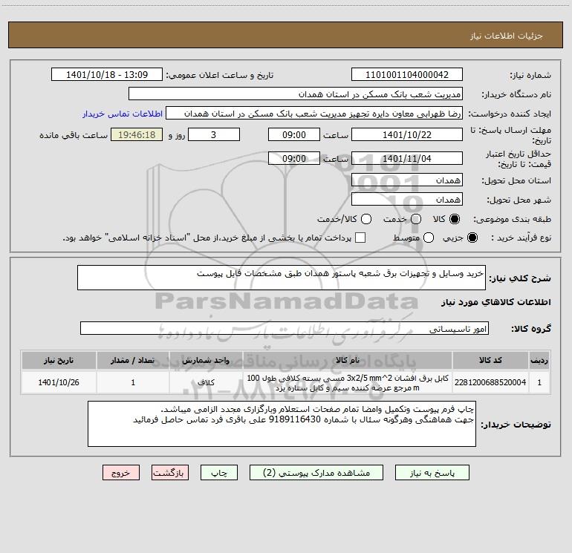Viewport: 572px width, 553px height.
Task: Click the ردیف column header
Action: click(x=539, y=360)
